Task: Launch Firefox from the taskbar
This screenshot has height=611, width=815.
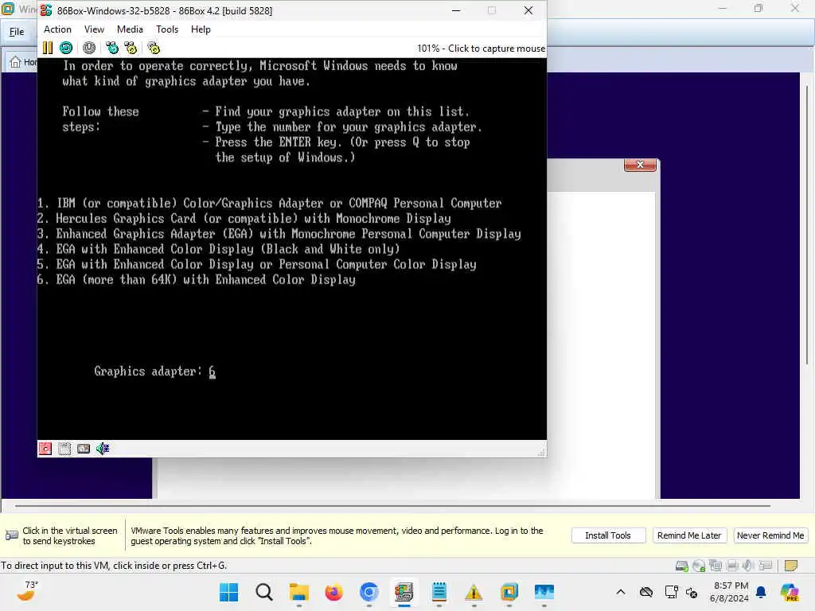Action: tap(333, 592)
